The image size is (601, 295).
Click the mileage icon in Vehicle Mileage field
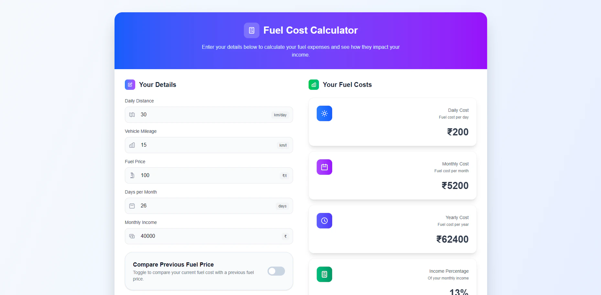(132, 145)
